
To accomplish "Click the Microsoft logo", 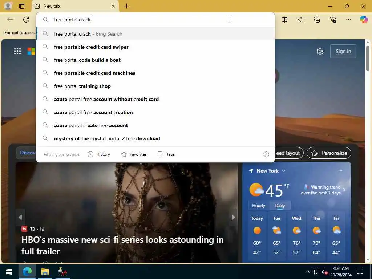I will (31, 51).
